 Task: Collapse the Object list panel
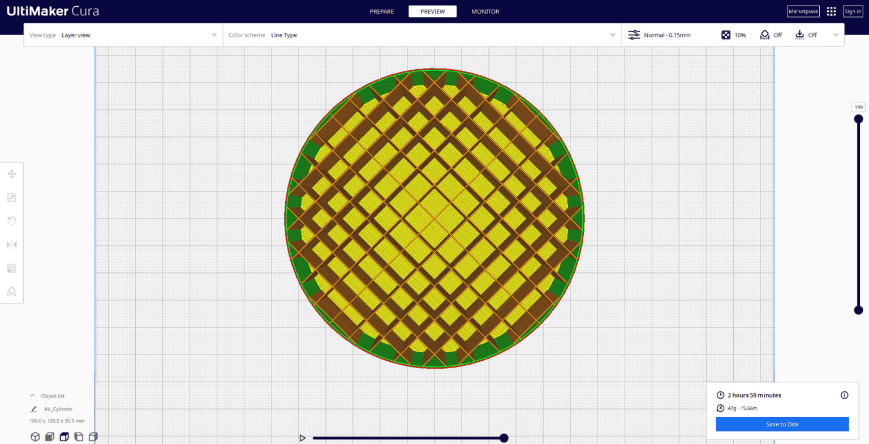(x=32, y=395)
